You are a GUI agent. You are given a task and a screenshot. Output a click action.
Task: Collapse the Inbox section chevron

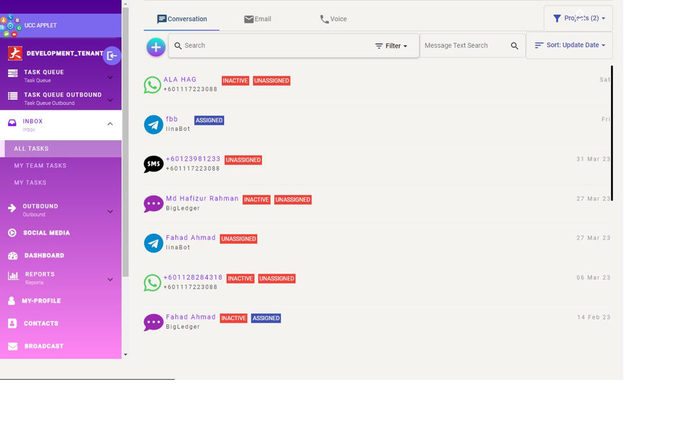[110, 124]
